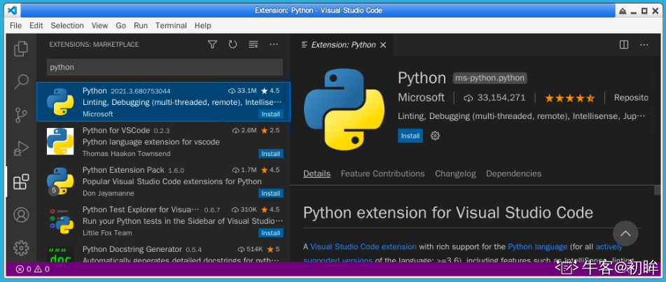Screen dimensions: 666x282
Task: Install Python Test Explorer extension
Action: pos(270,233)
